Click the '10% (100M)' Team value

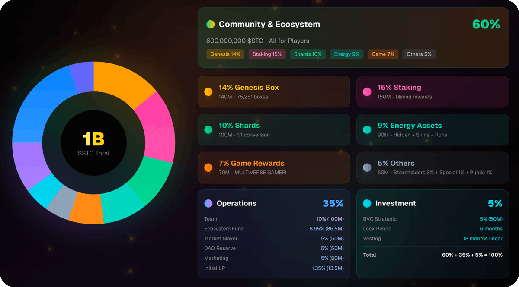coord(330,219)
